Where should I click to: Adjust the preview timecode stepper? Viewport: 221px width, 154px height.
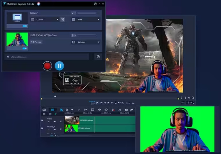(193, 103)
